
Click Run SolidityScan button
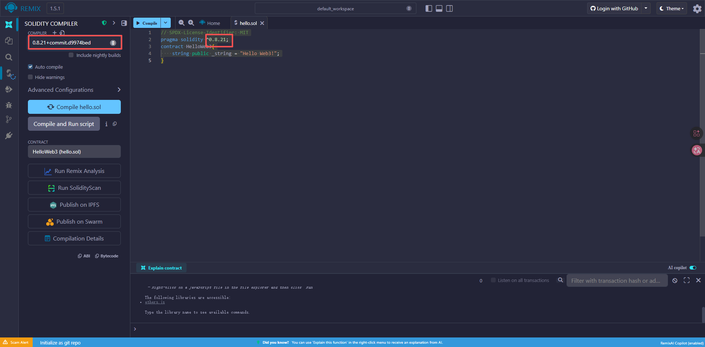pyautogui.click(x=74, y=188)
